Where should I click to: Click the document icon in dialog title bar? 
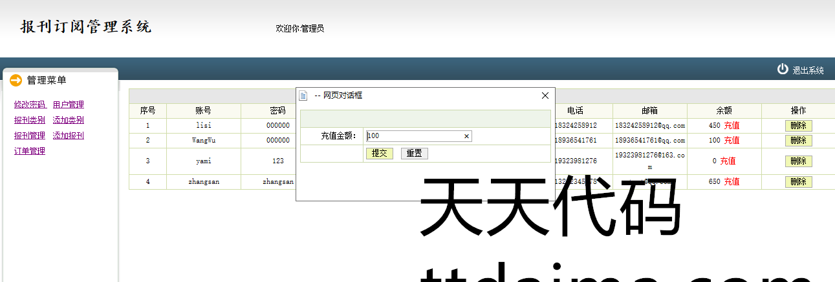point(303,96)
